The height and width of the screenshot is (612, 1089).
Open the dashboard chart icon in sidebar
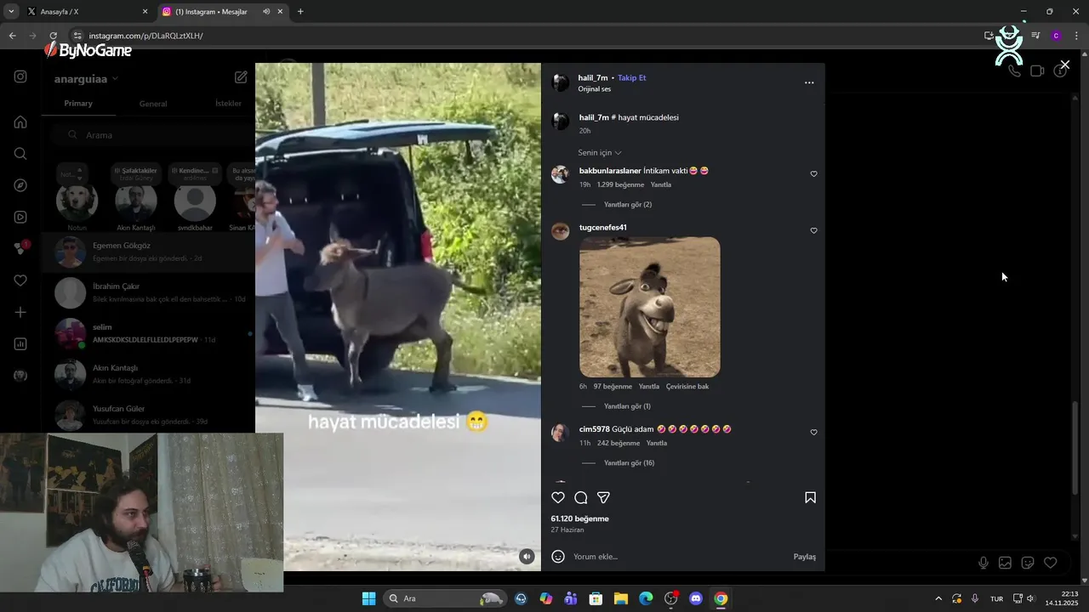[20, 344]
